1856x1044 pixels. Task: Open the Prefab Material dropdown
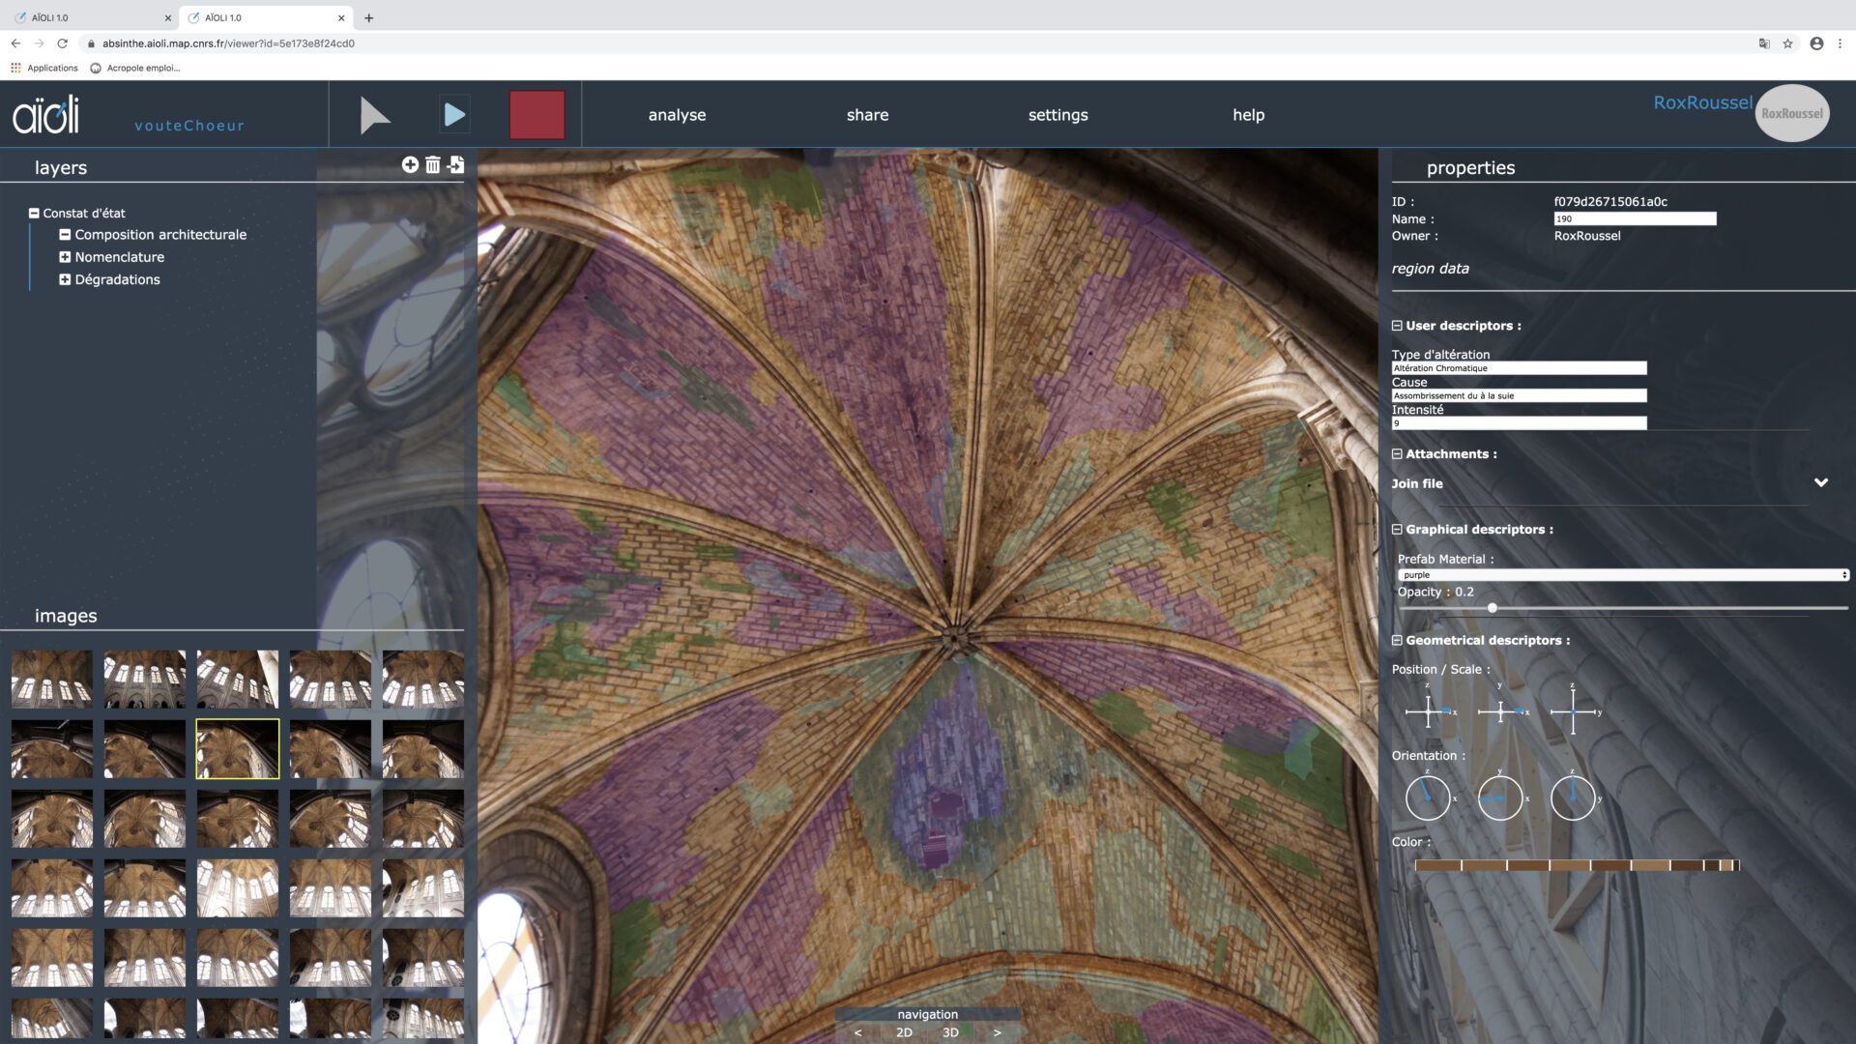coord(1622,575)
